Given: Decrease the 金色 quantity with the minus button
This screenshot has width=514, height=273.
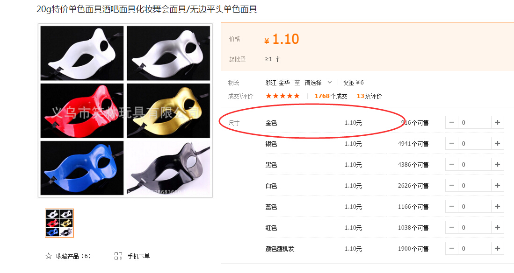Looking at the screenshot, I should pyautogui.click(x=452, y=122).
